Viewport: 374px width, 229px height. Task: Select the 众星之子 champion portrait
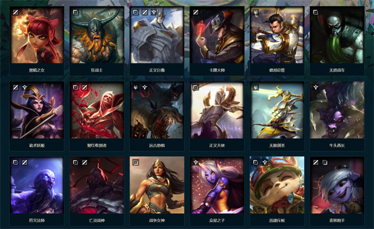click(x=217, y=185)
